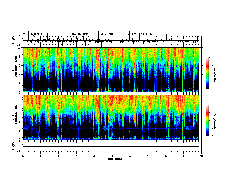Click the ch.1 color bar log(PSD) unit label

click(215, 75)
